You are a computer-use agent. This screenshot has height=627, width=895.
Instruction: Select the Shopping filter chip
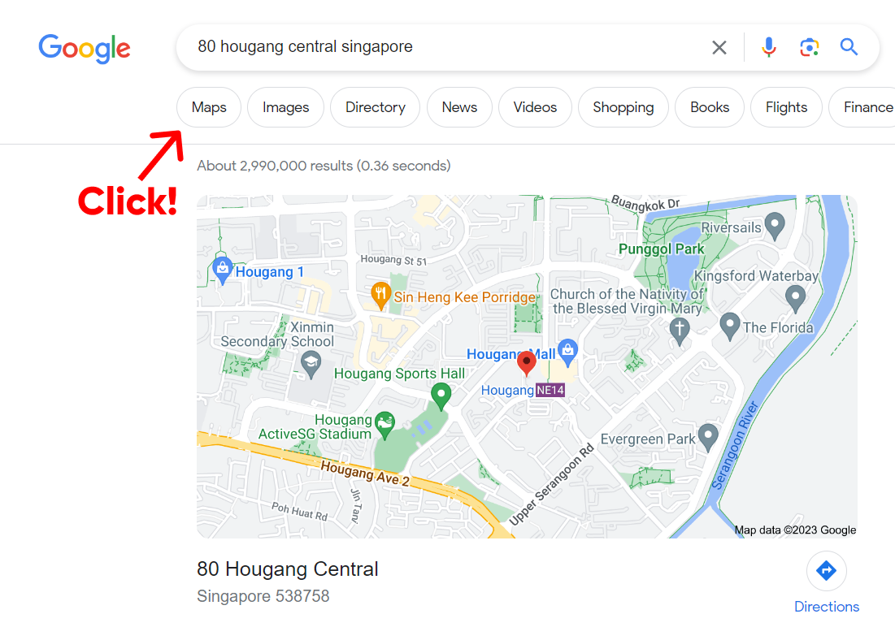point(623,107)
